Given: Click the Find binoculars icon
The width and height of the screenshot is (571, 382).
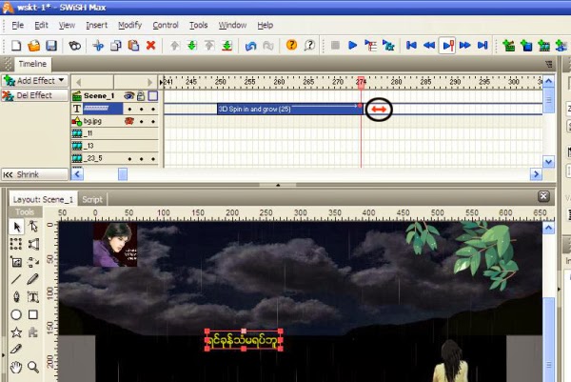Looking at the screenshot, I should (x=74, y=46).
